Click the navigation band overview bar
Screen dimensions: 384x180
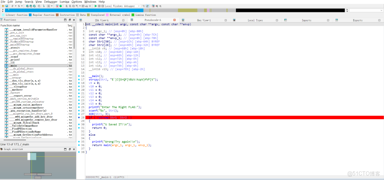175,10
